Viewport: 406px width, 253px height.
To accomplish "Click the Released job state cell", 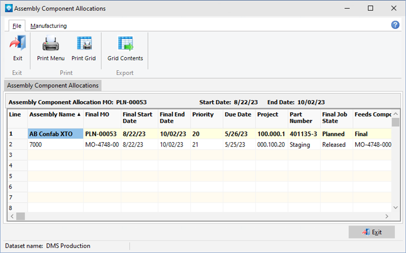I will click(x=336, y=145).
